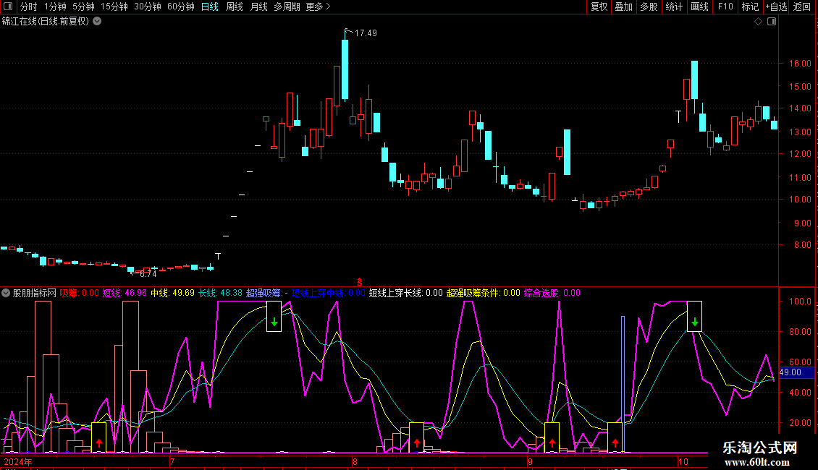This screenshot has height=470, width=818.
Task: Expand the 更多 periods menu
Action: [318, 7]
